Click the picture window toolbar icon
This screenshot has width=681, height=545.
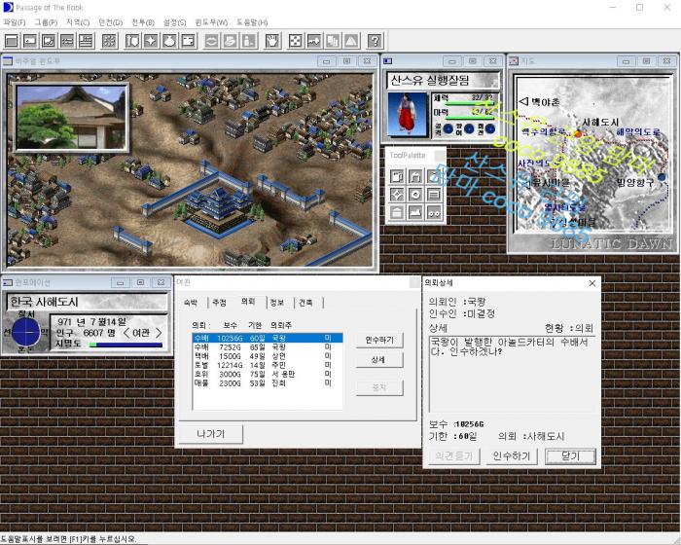pyautogui.click(x=49, y=41)
